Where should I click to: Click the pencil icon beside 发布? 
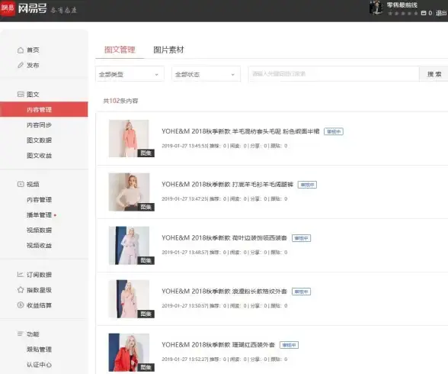tap(21, 65)
